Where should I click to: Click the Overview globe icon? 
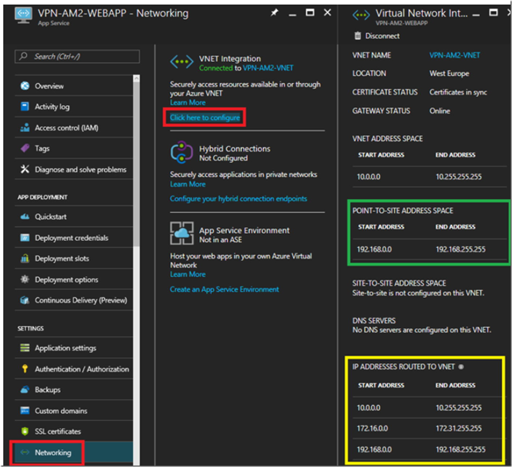pos(25,86)
